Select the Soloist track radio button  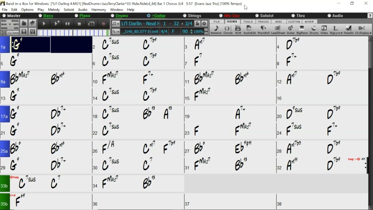click(x=257, y=16)
